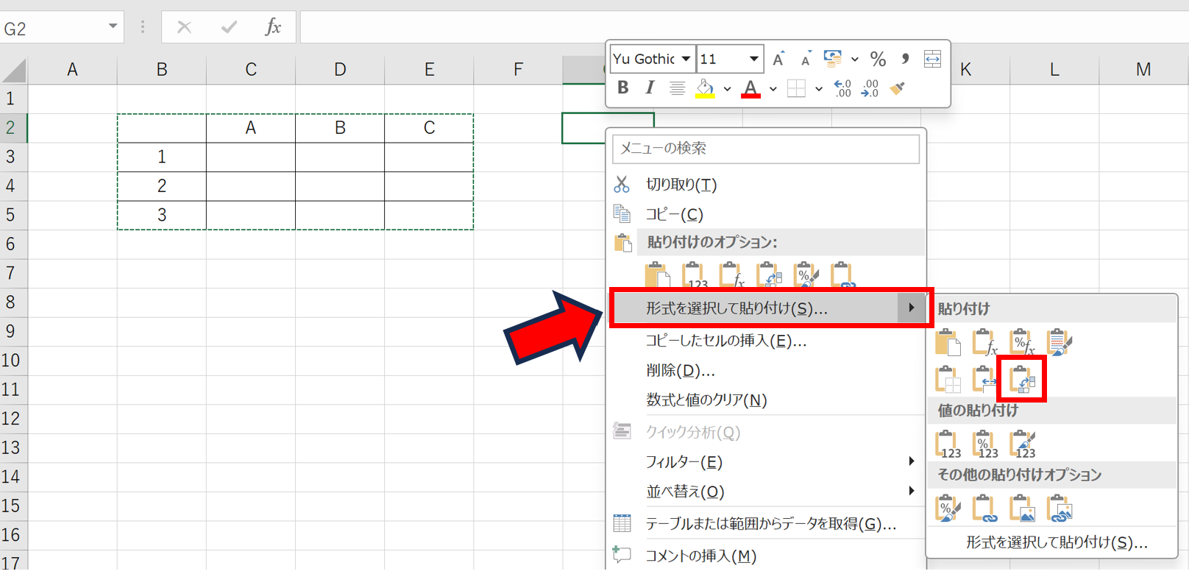1189x574 pixels.
Task: Choose 数式と値のクリア(N) menu item
Action: coord(765,400)
